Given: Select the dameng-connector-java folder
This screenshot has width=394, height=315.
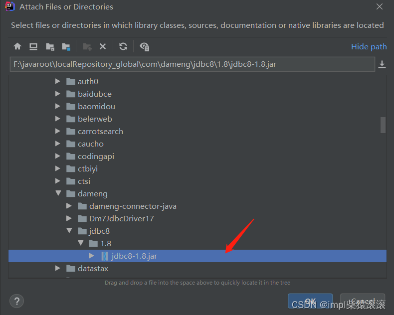Looking at the screenshot, I should (197, 206).
